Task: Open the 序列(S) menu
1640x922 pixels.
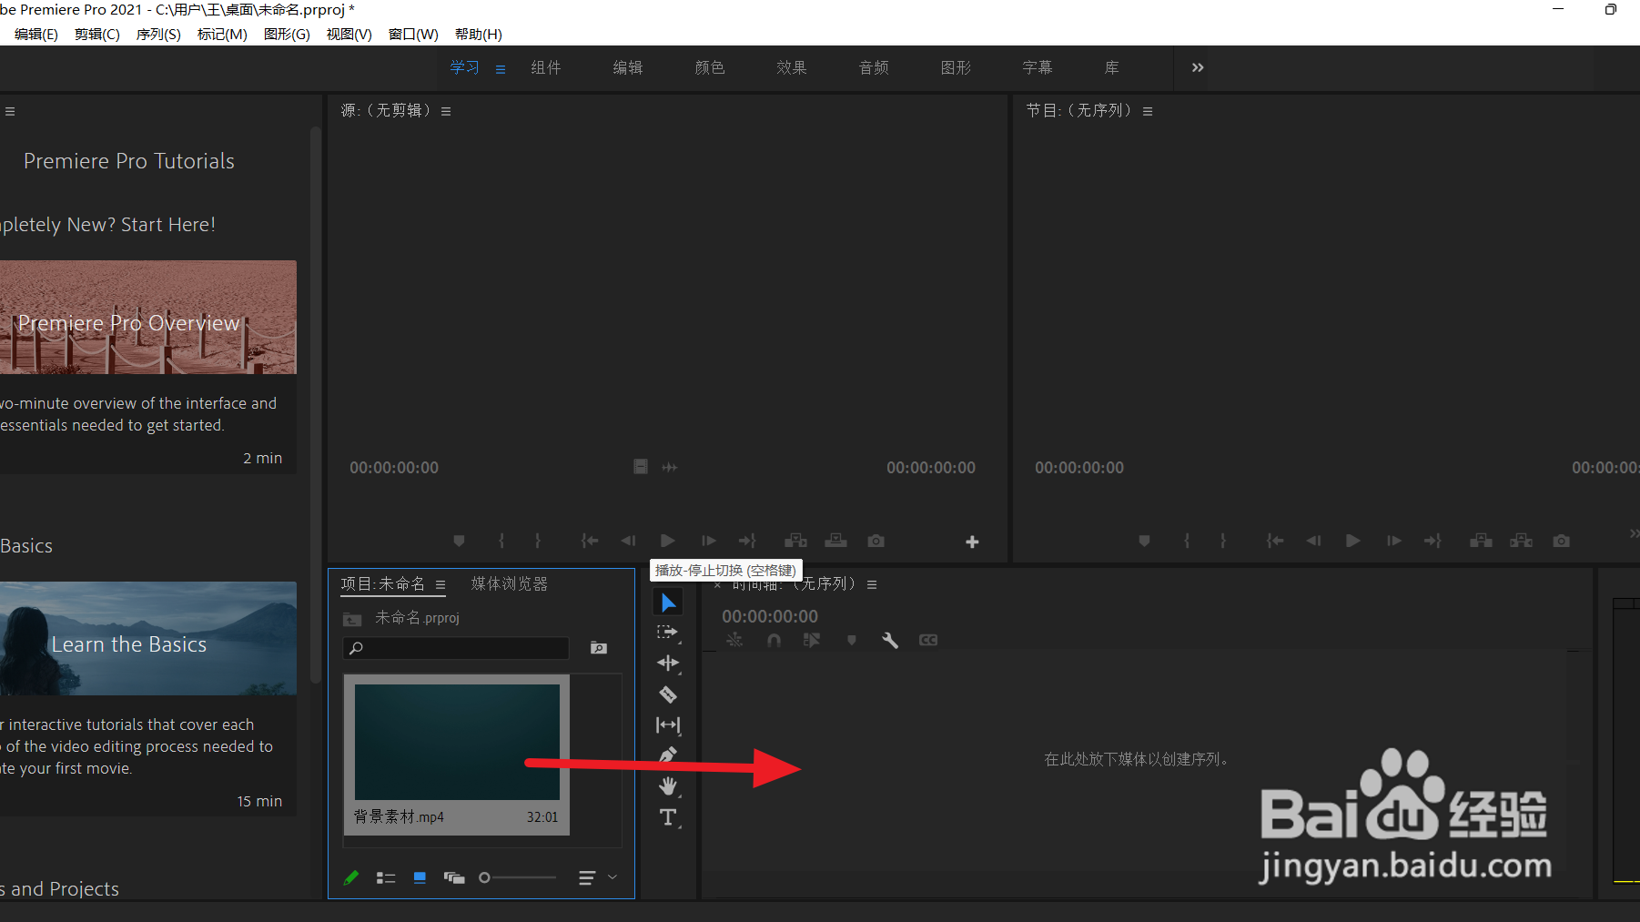Action: (158, 34)
